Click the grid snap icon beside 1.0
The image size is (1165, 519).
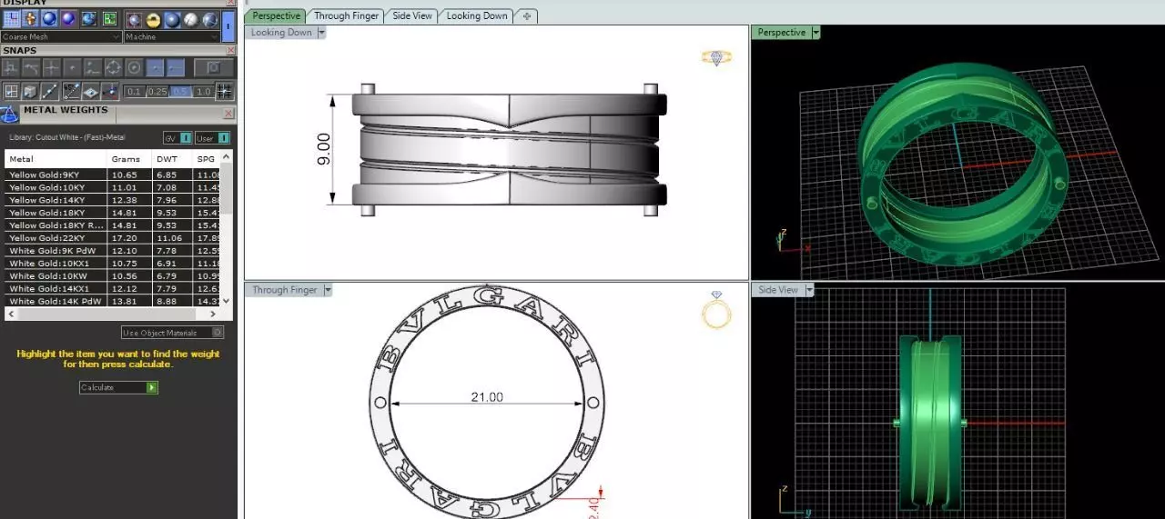(x=225, y=91)
